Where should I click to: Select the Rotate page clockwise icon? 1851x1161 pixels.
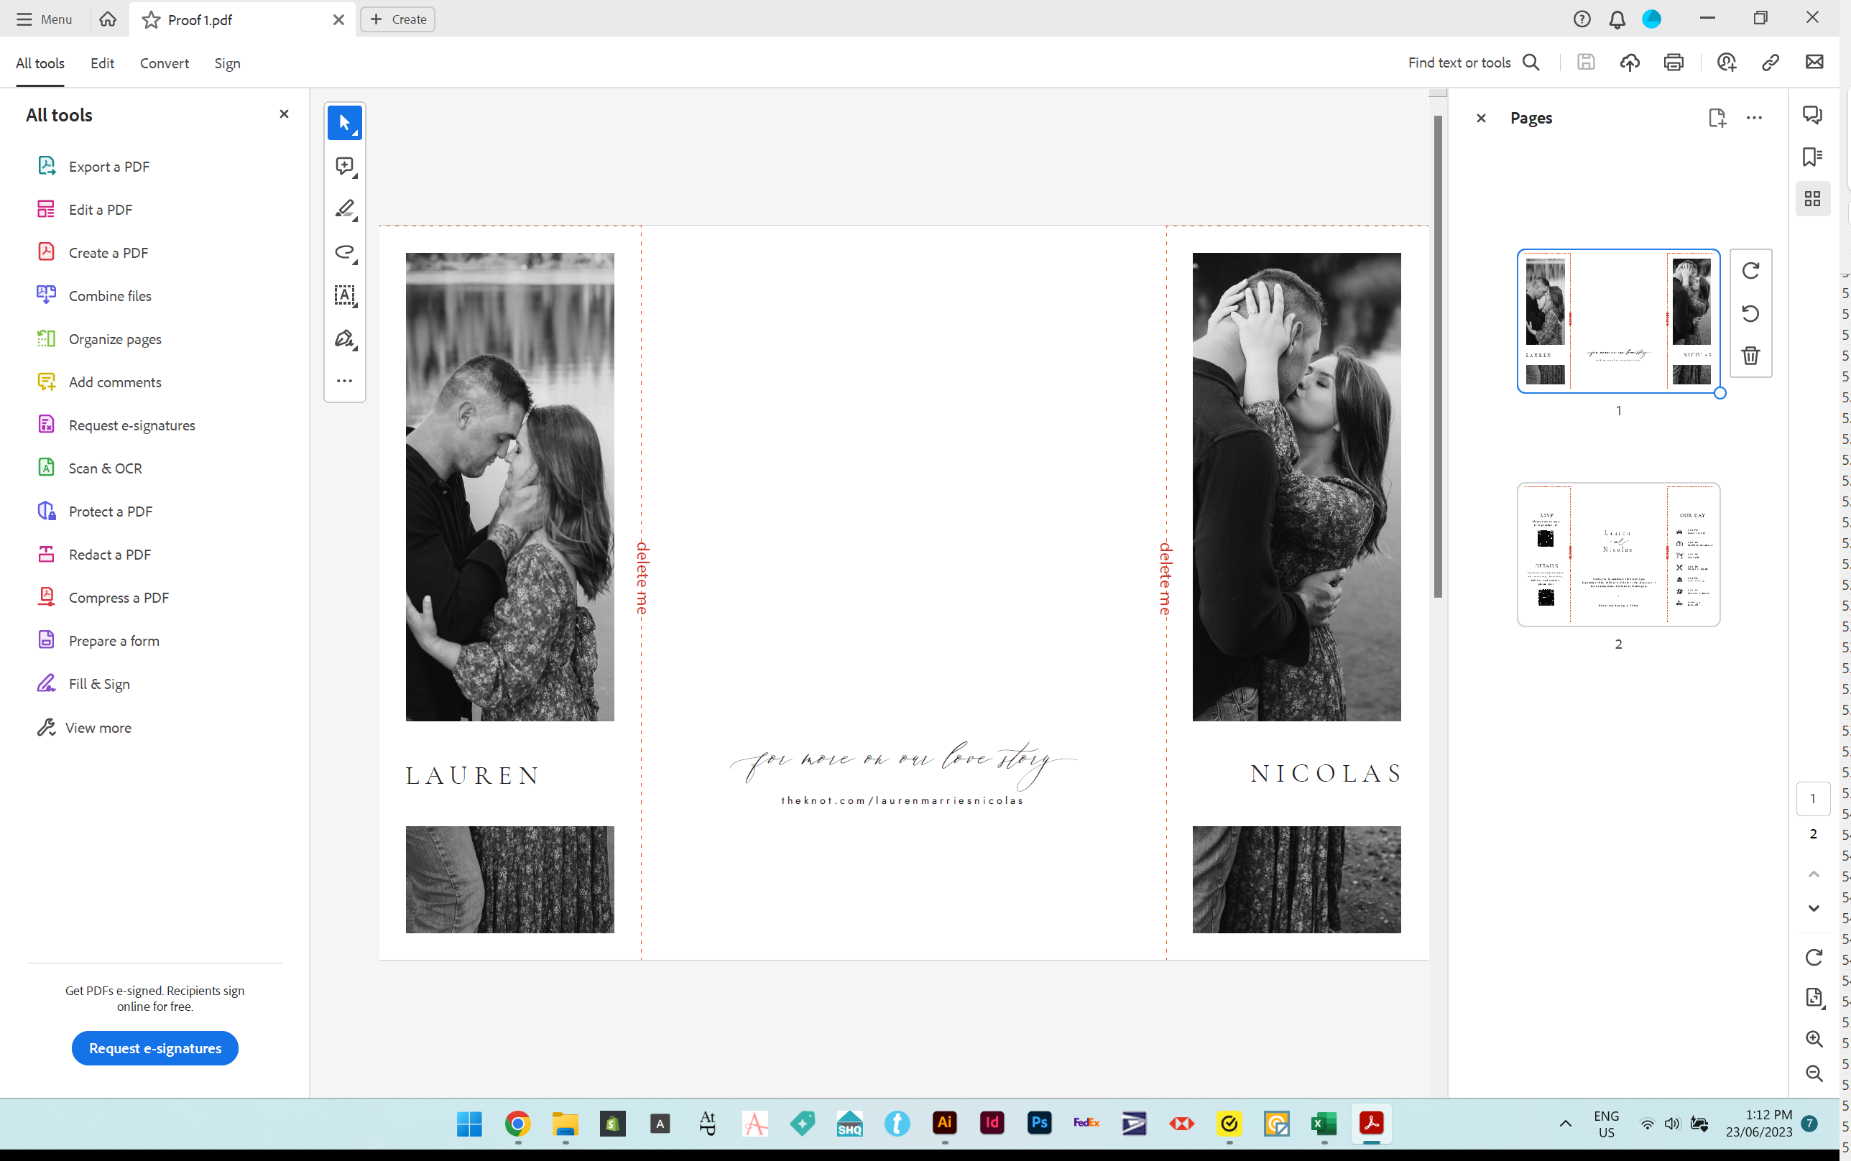(x=1750, y=269)
